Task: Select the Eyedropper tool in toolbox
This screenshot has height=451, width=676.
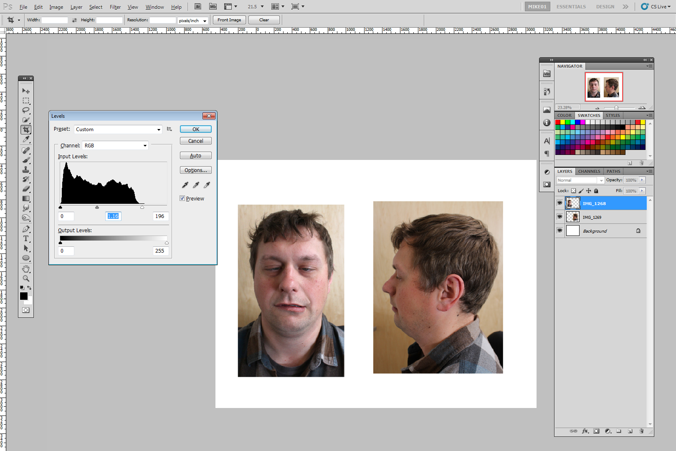Action: 26,139
